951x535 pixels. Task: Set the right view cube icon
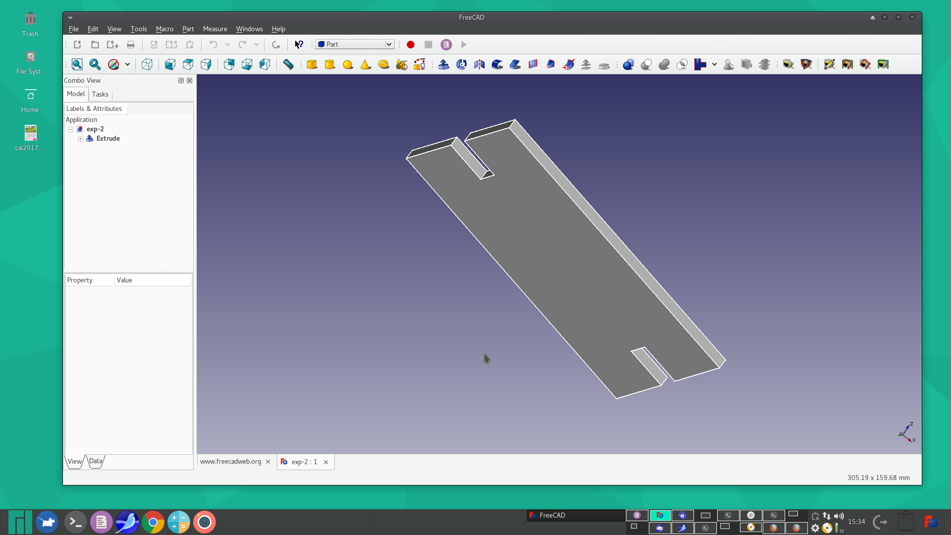[206, 64]
